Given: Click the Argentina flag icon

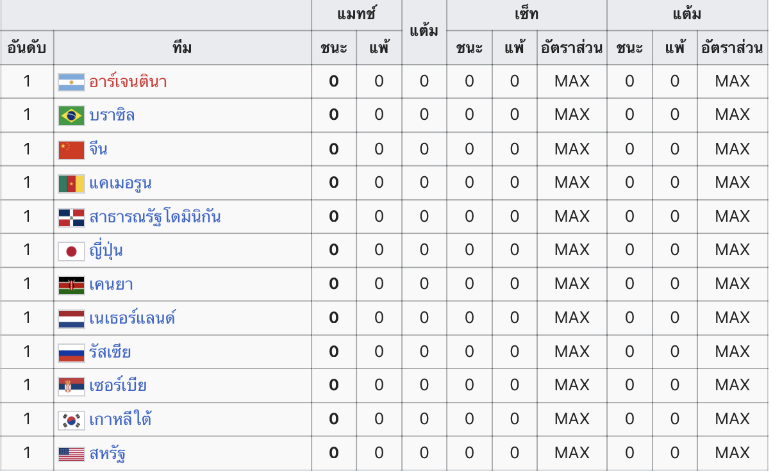Looking at the screenshot, I should tap(71, 82).
